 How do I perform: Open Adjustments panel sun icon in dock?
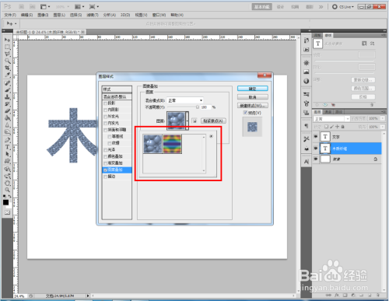point(307,63)
